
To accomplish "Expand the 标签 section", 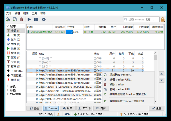I will [x=8, y=90].
